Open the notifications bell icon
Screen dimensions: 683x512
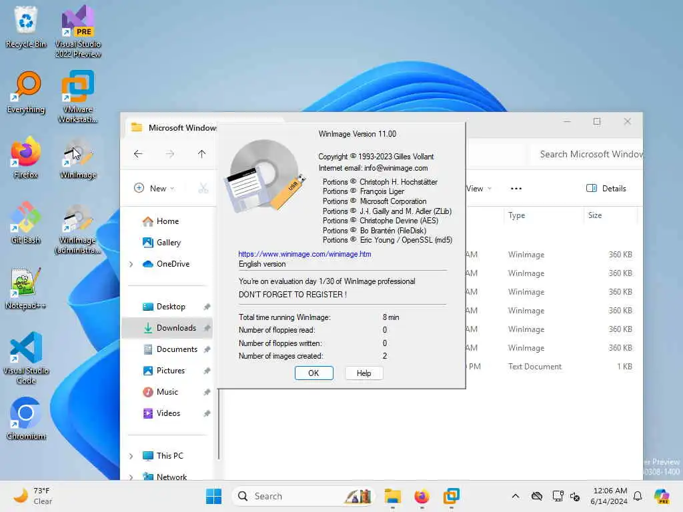(638, 496)
